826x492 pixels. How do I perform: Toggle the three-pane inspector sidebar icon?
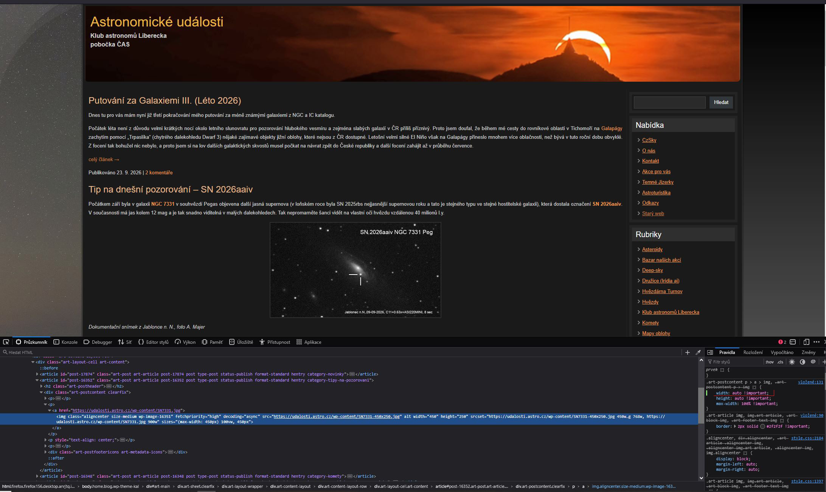[x=710, y=352]
